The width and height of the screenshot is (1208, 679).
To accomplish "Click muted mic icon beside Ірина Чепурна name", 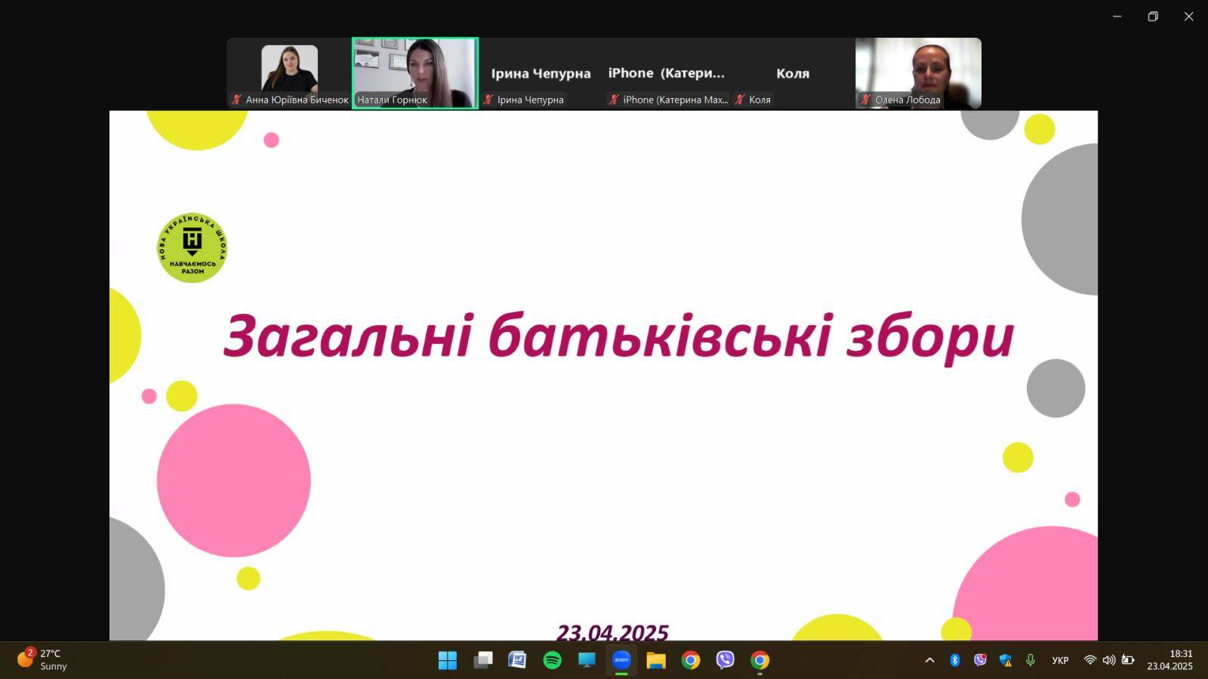I will (x=488, y=100).
